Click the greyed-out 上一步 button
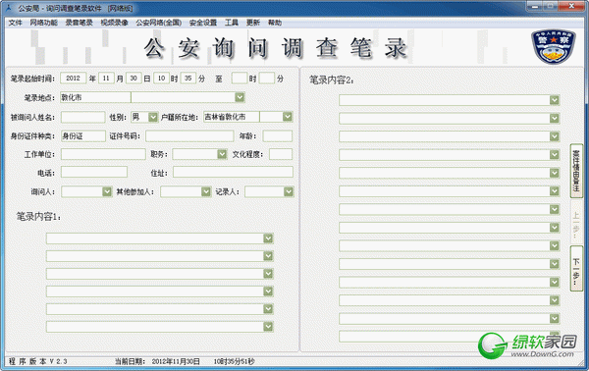 point(576,222)
